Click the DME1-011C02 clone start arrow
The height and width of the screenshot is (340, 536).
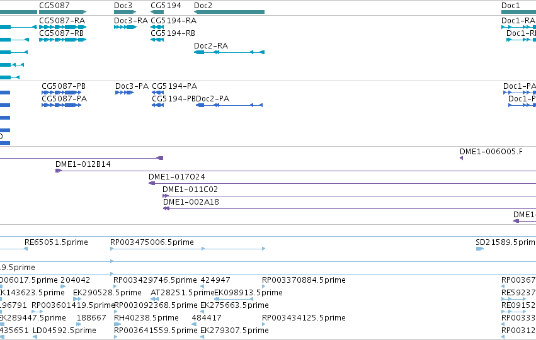point(166,196)
